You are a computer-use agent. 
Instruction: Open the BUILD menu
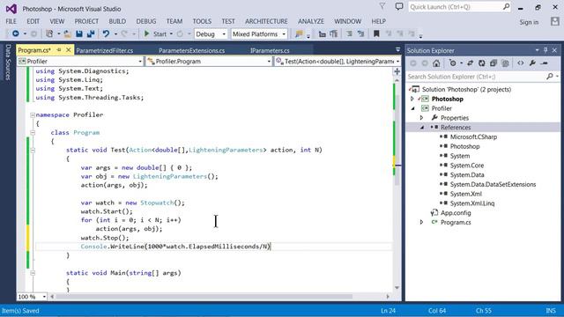coord(117,21)
